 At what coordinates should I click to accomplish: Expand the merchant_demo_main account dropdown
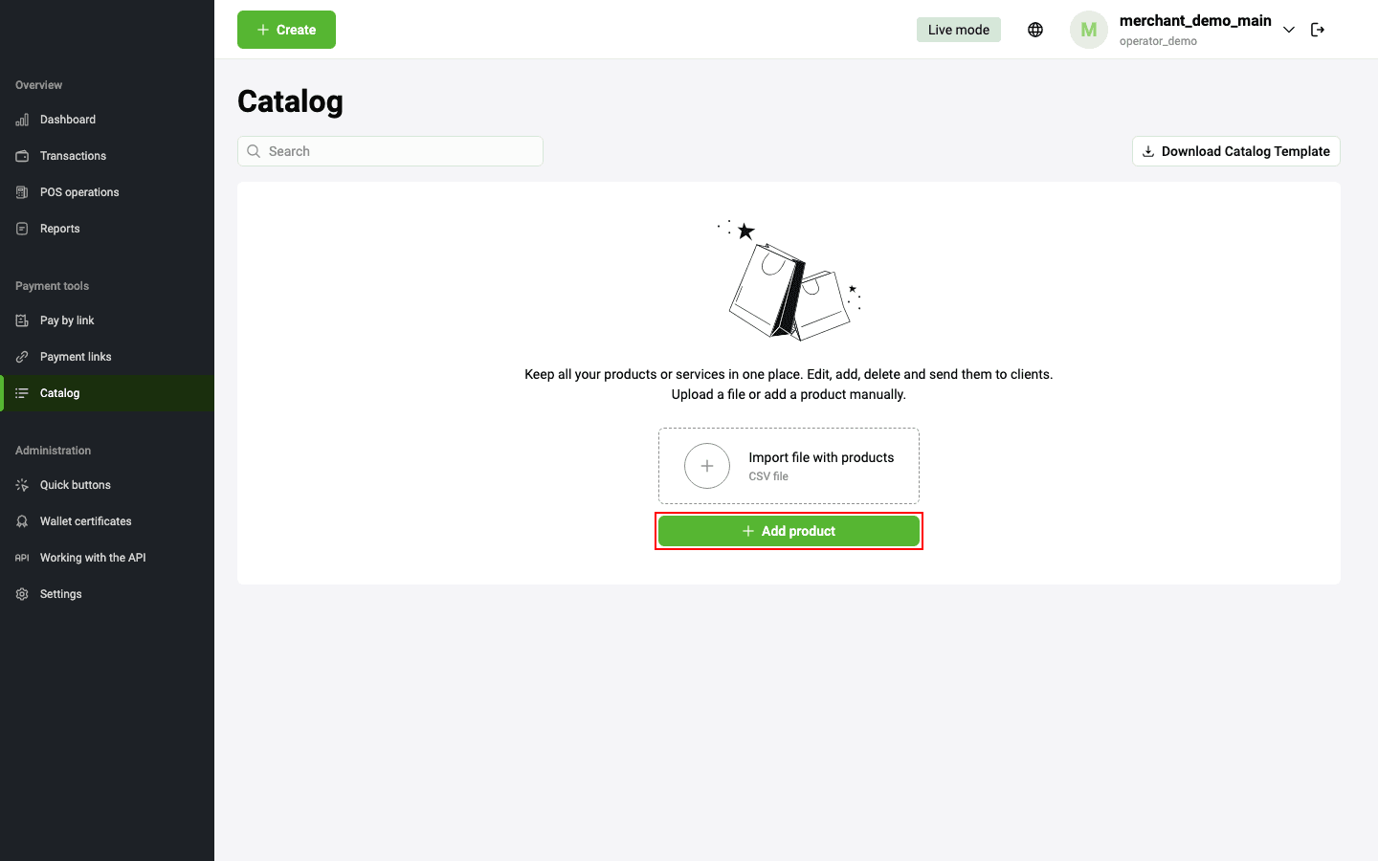[1289, 30]
